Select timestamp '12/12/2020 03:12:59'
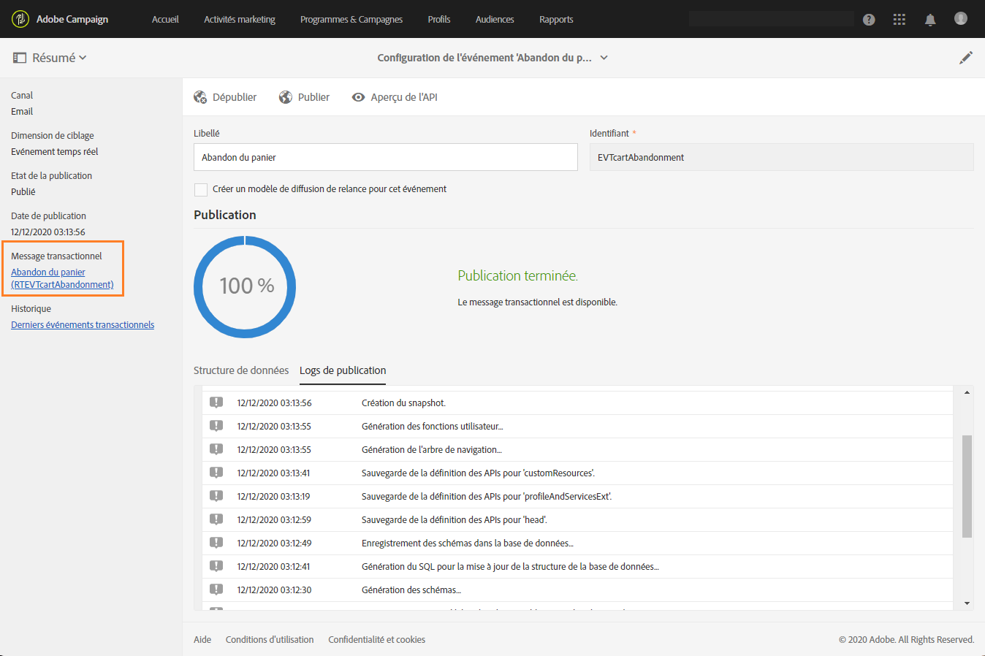The width and height of the screenshot is (985, 656). [274, 520]
